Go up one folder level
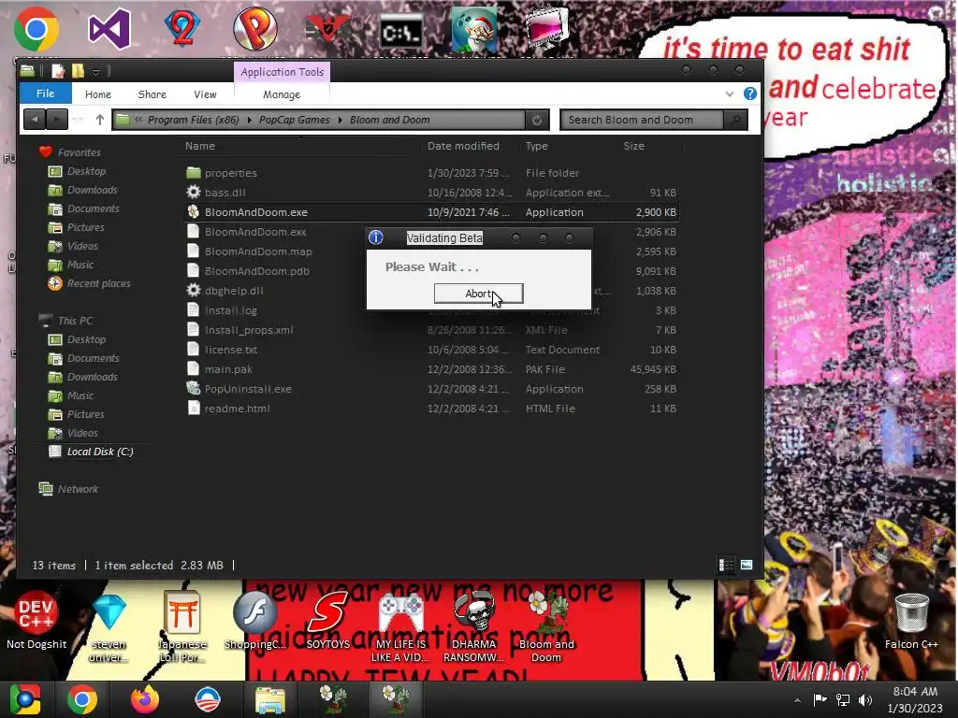Viewport: 958px width, 718px height. pos(100,120)
